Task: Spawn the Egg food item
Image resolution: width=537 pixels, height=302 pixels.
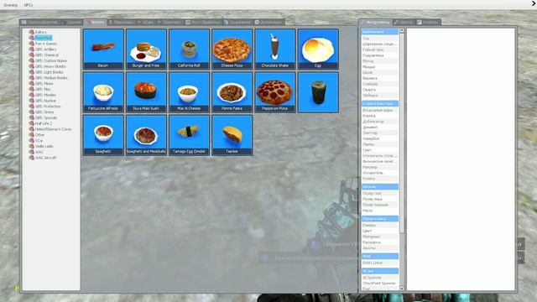Action: pos(318,49)
